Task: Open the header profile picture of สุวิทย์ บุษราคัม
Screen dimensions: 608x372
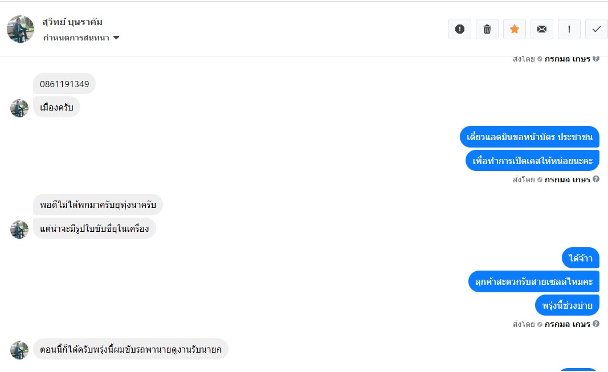Action: coord(21,29)
